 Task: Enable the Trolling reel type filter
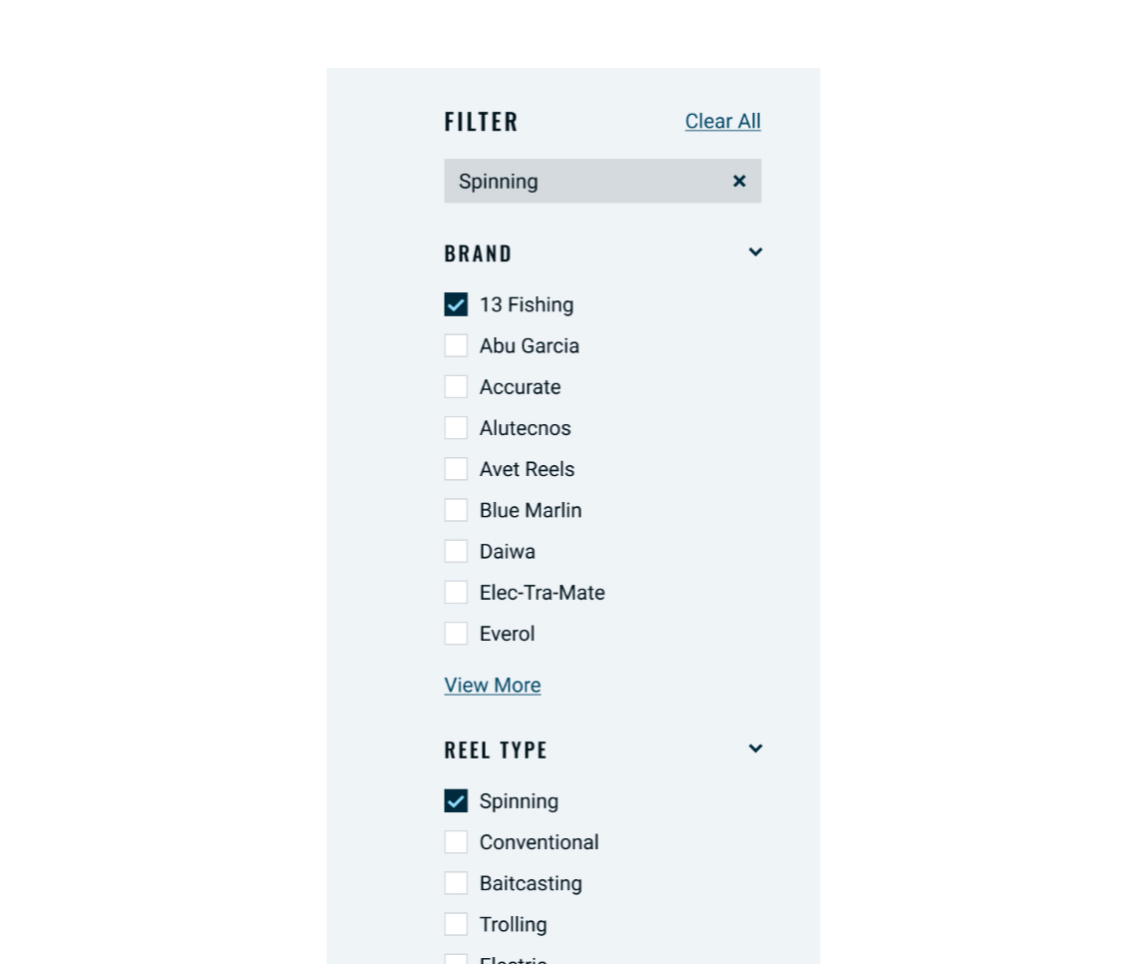coord(456,924)
